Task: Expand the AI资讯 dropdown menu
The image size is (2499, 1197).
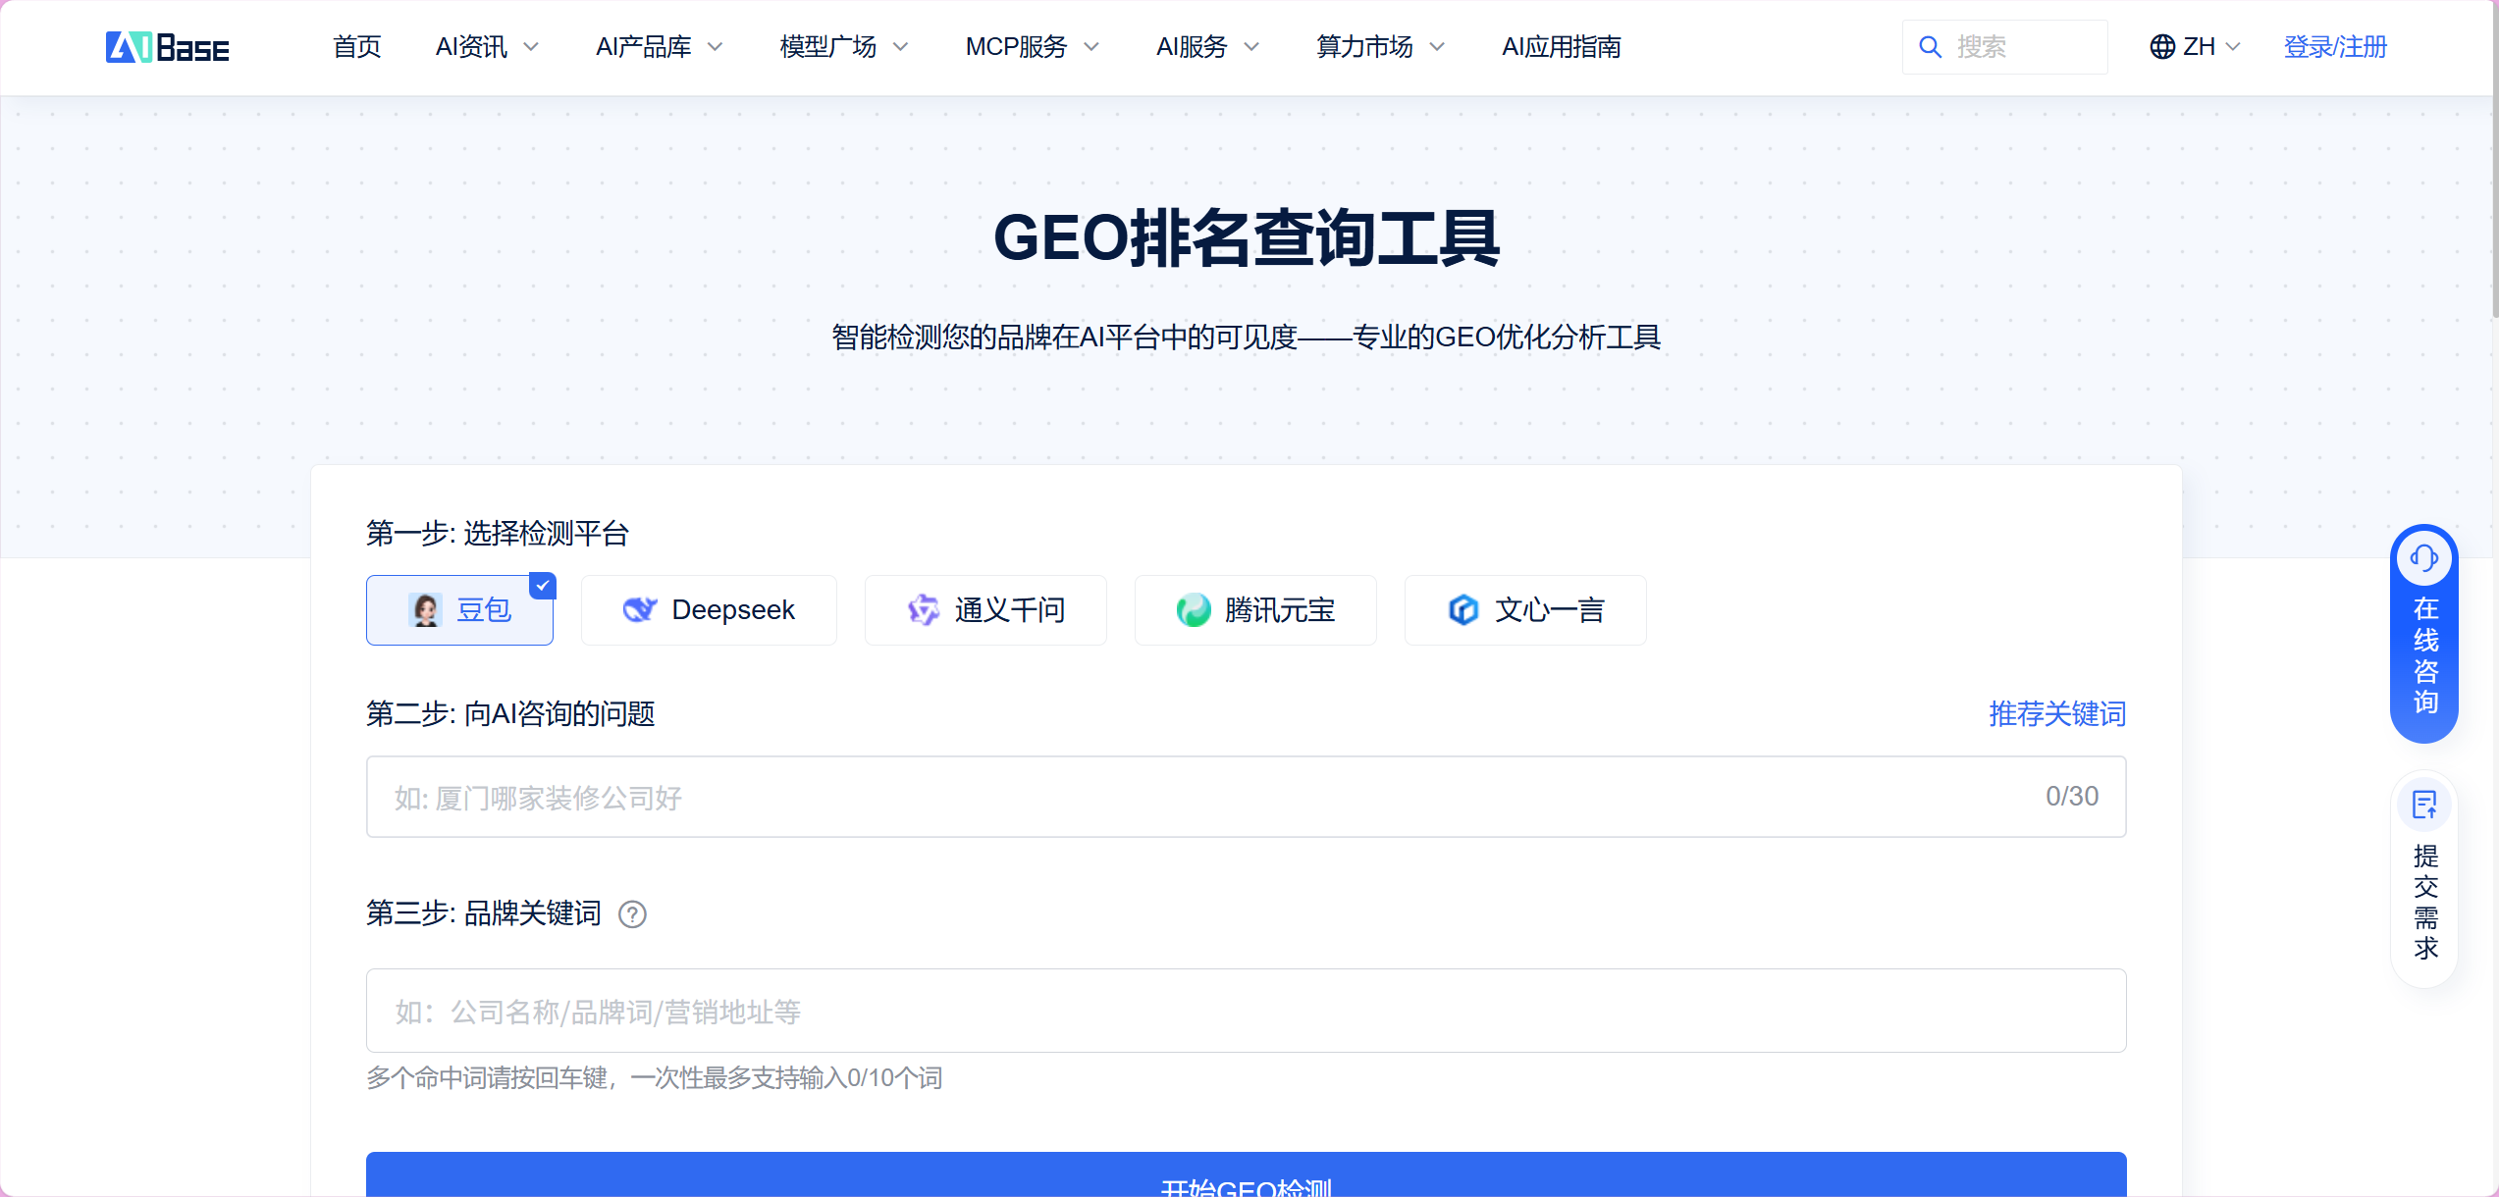Action: (x=487, y=47)
